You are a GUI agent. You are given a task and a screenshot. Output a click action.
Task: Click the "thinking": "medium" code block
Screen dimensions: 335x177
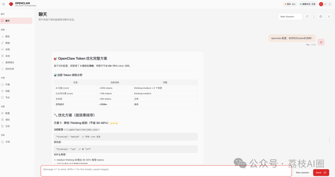[x=126, y=137]
